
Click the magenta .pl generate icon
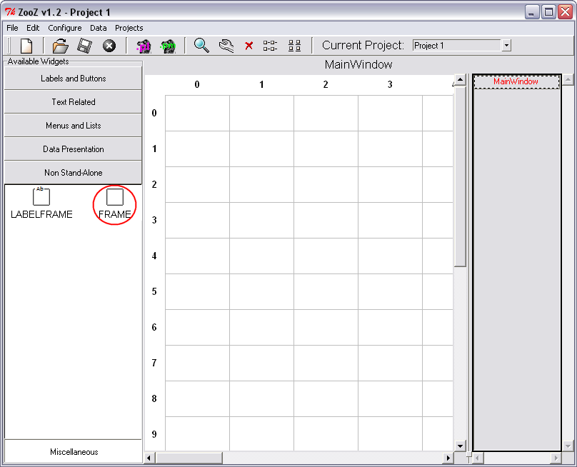point(144,46)
